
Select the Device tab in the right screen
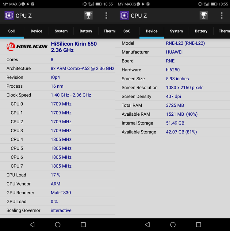tap(151, 31)
